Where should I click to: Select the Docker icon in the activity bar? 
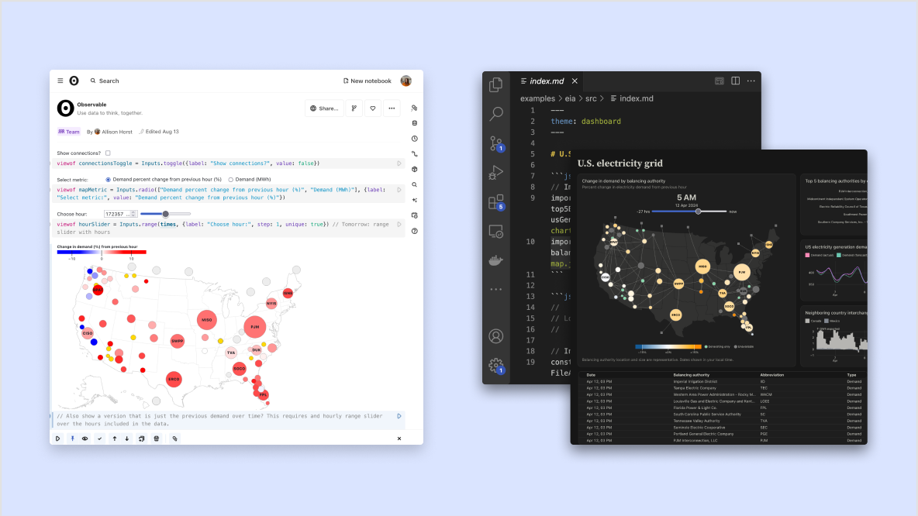point(496,260)
